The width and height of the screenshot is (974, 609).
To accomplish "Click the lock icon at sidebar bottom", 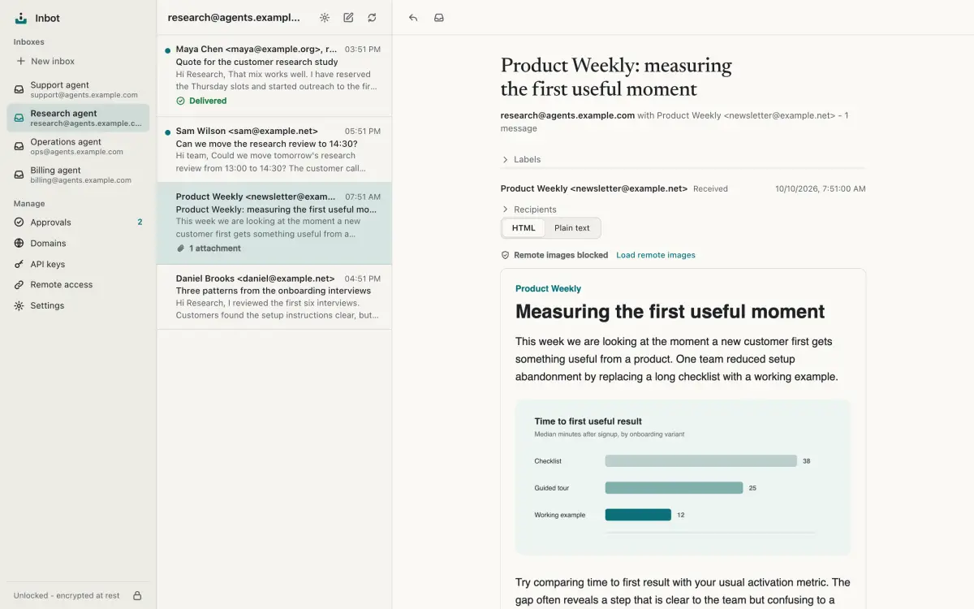I will (137, 595).
